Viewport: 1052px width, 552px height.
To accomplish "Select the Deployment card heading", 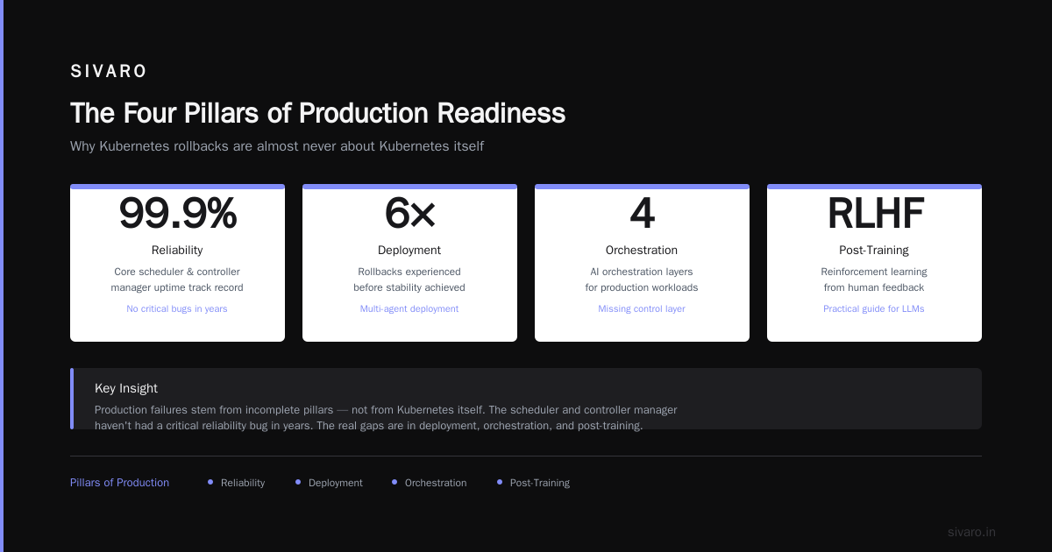I will [409, 250].
